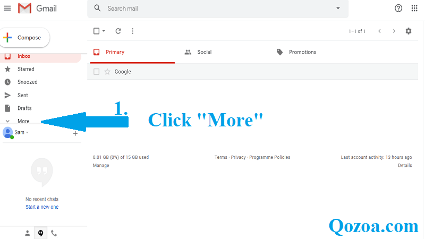The image size is (425, 239).
Task: Tick the Google email checkbox
Action: [96, 72]
